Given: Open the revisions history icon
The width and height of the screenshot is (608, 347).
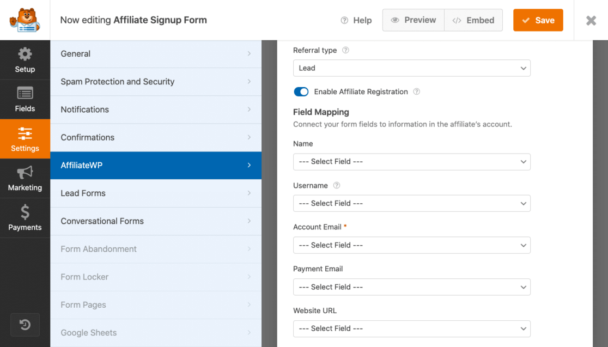Looking at the screenshot, I should tap(25, 325).
